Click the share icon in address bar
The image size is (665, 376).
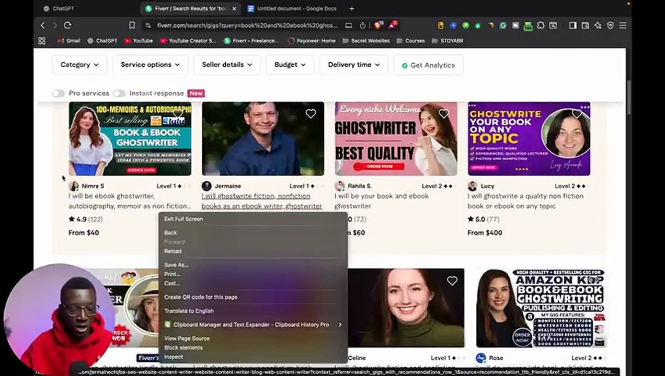pyautogui.click(x=363, y=25)
